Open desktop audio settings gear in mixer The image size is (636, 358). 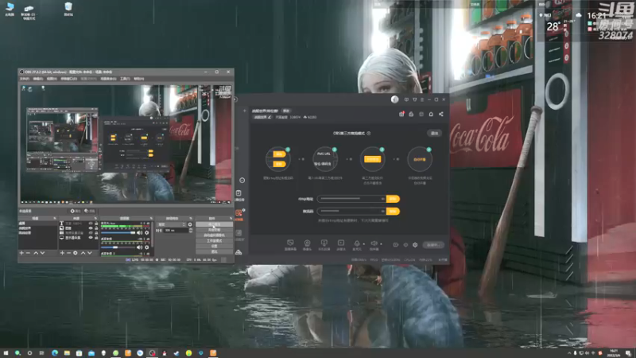coord(147,247)
